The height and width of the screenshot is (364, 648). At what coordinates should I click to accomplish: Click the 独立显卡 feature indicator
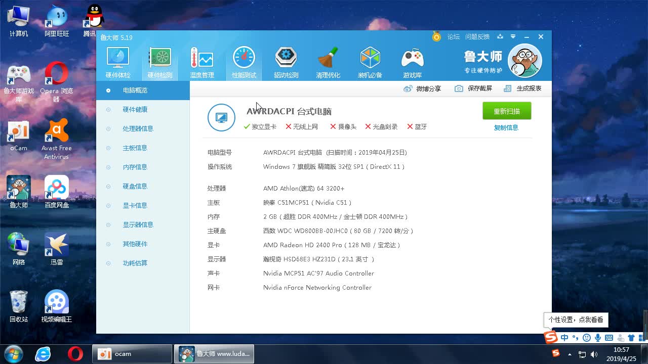[260, 127]
